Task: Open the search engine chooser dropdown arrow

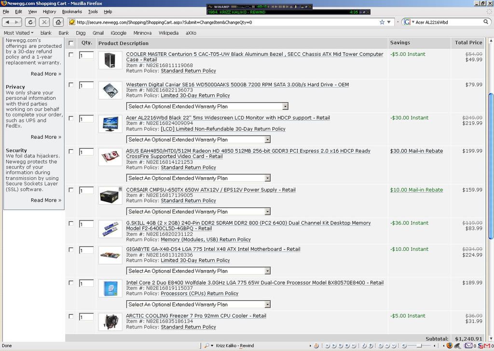Action: [x=413, y=22]
